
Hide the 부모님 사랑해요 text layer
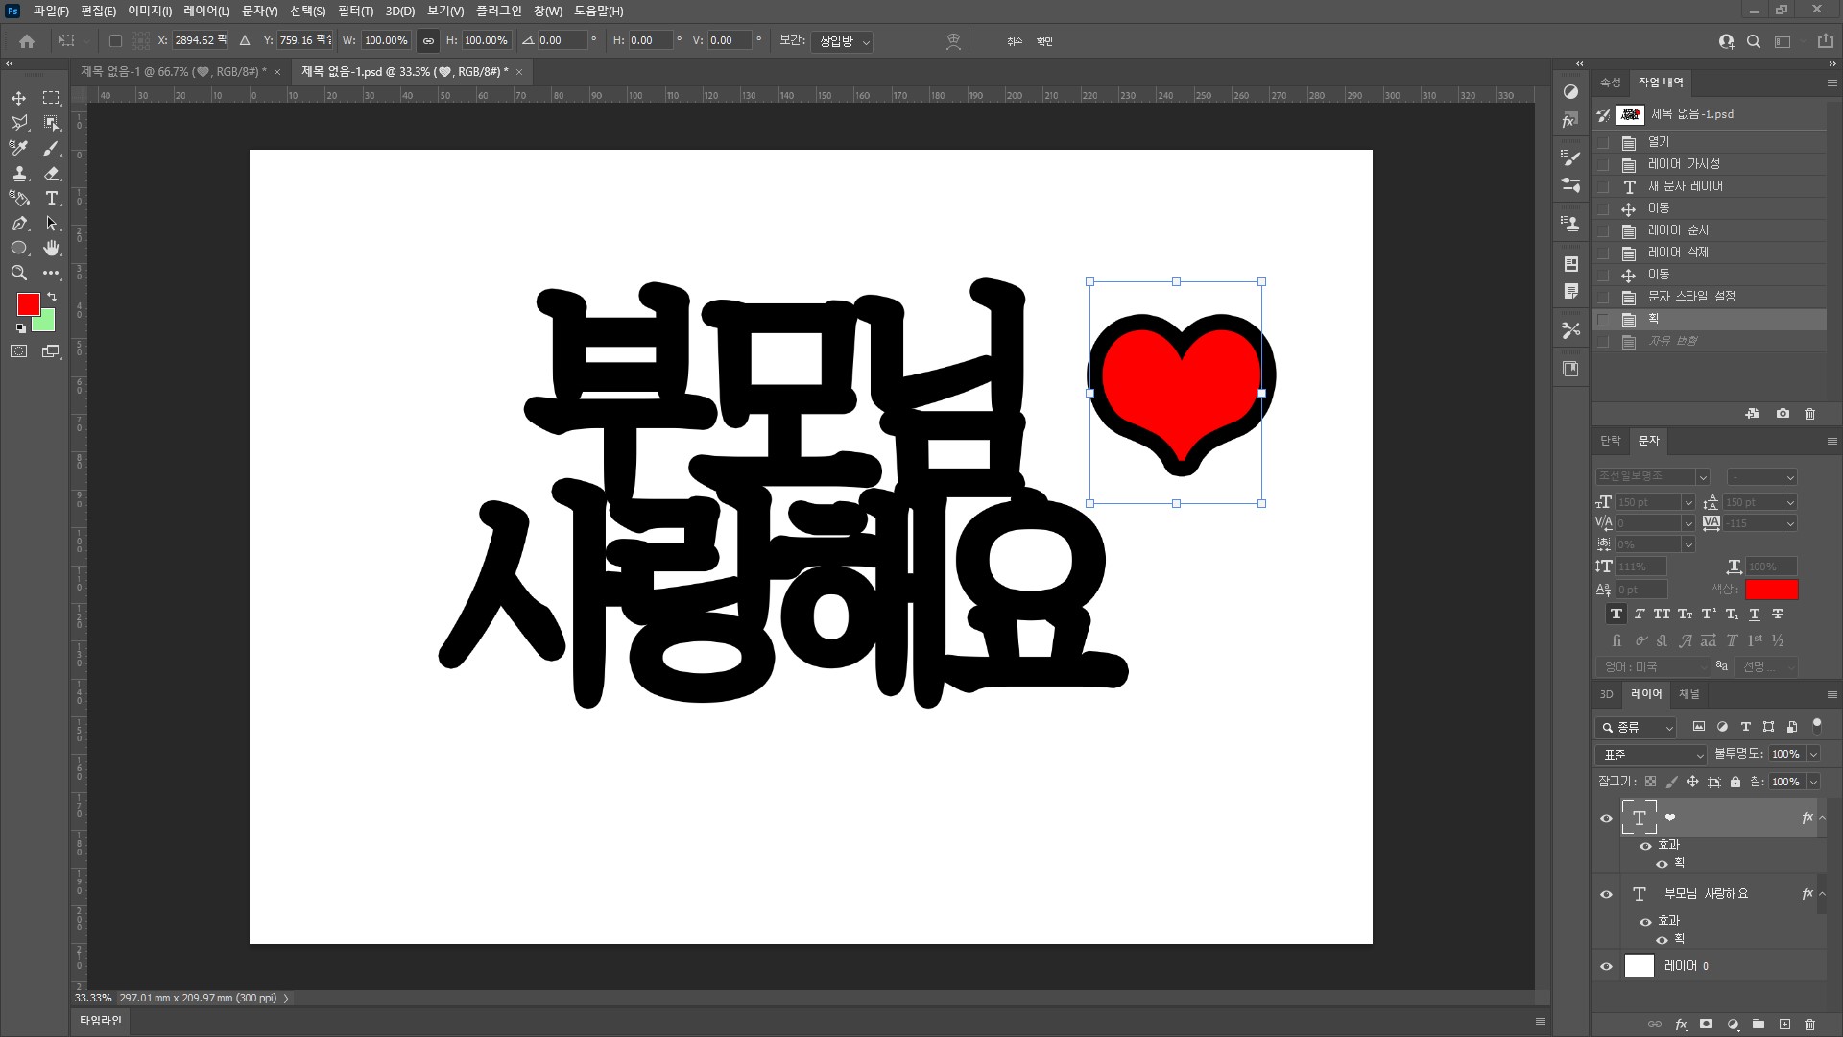[x=1606, y=894]
